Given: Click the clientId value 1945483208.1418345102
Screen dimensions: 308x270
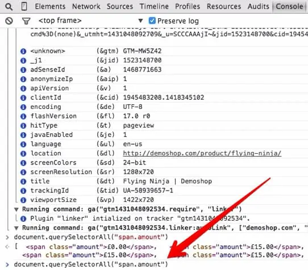Looking at the screenshot, I should click(164, 98).
